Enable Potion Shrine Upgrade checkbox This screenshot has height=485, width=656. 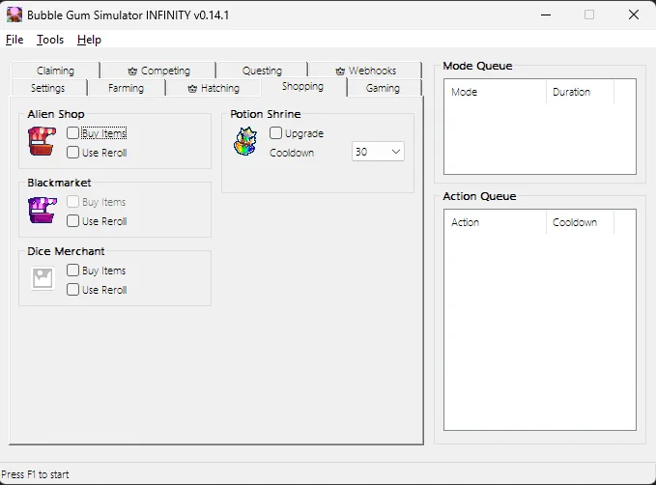tap(275, 133)
